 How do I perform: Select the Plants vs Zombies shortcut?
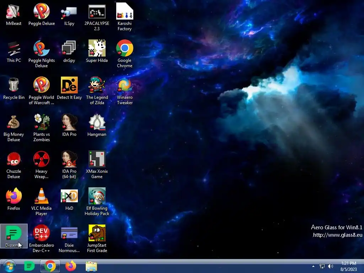point(42,128)
